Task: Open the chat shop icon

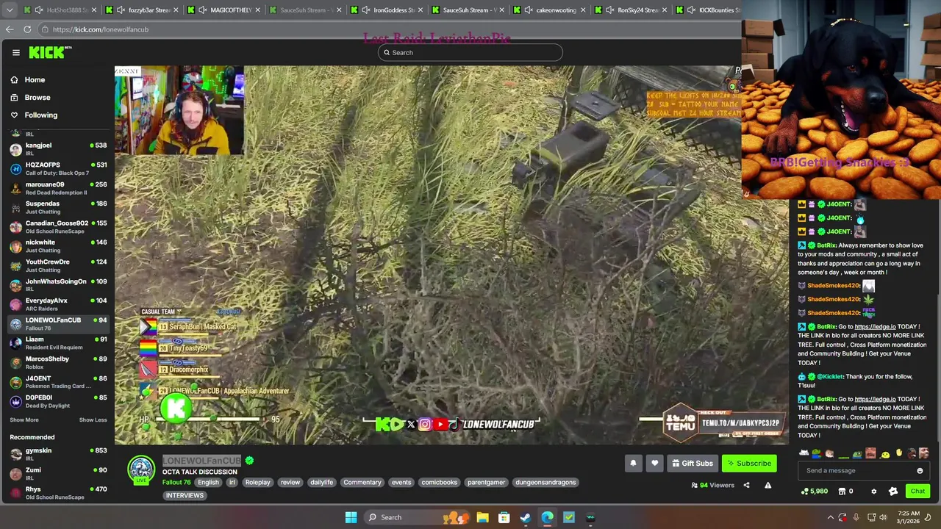Action: point(842,492)
